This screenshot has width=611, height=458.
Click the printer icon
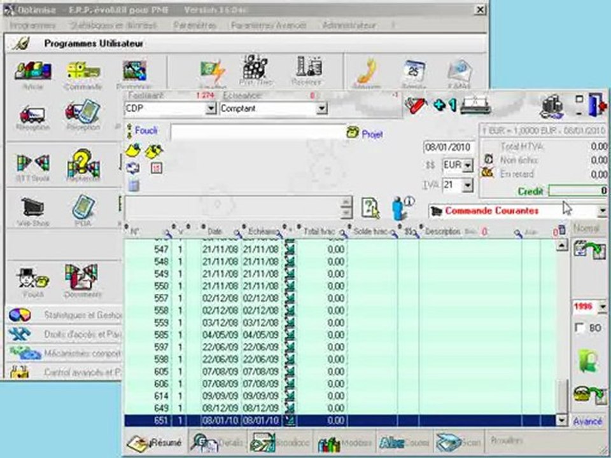475,104
